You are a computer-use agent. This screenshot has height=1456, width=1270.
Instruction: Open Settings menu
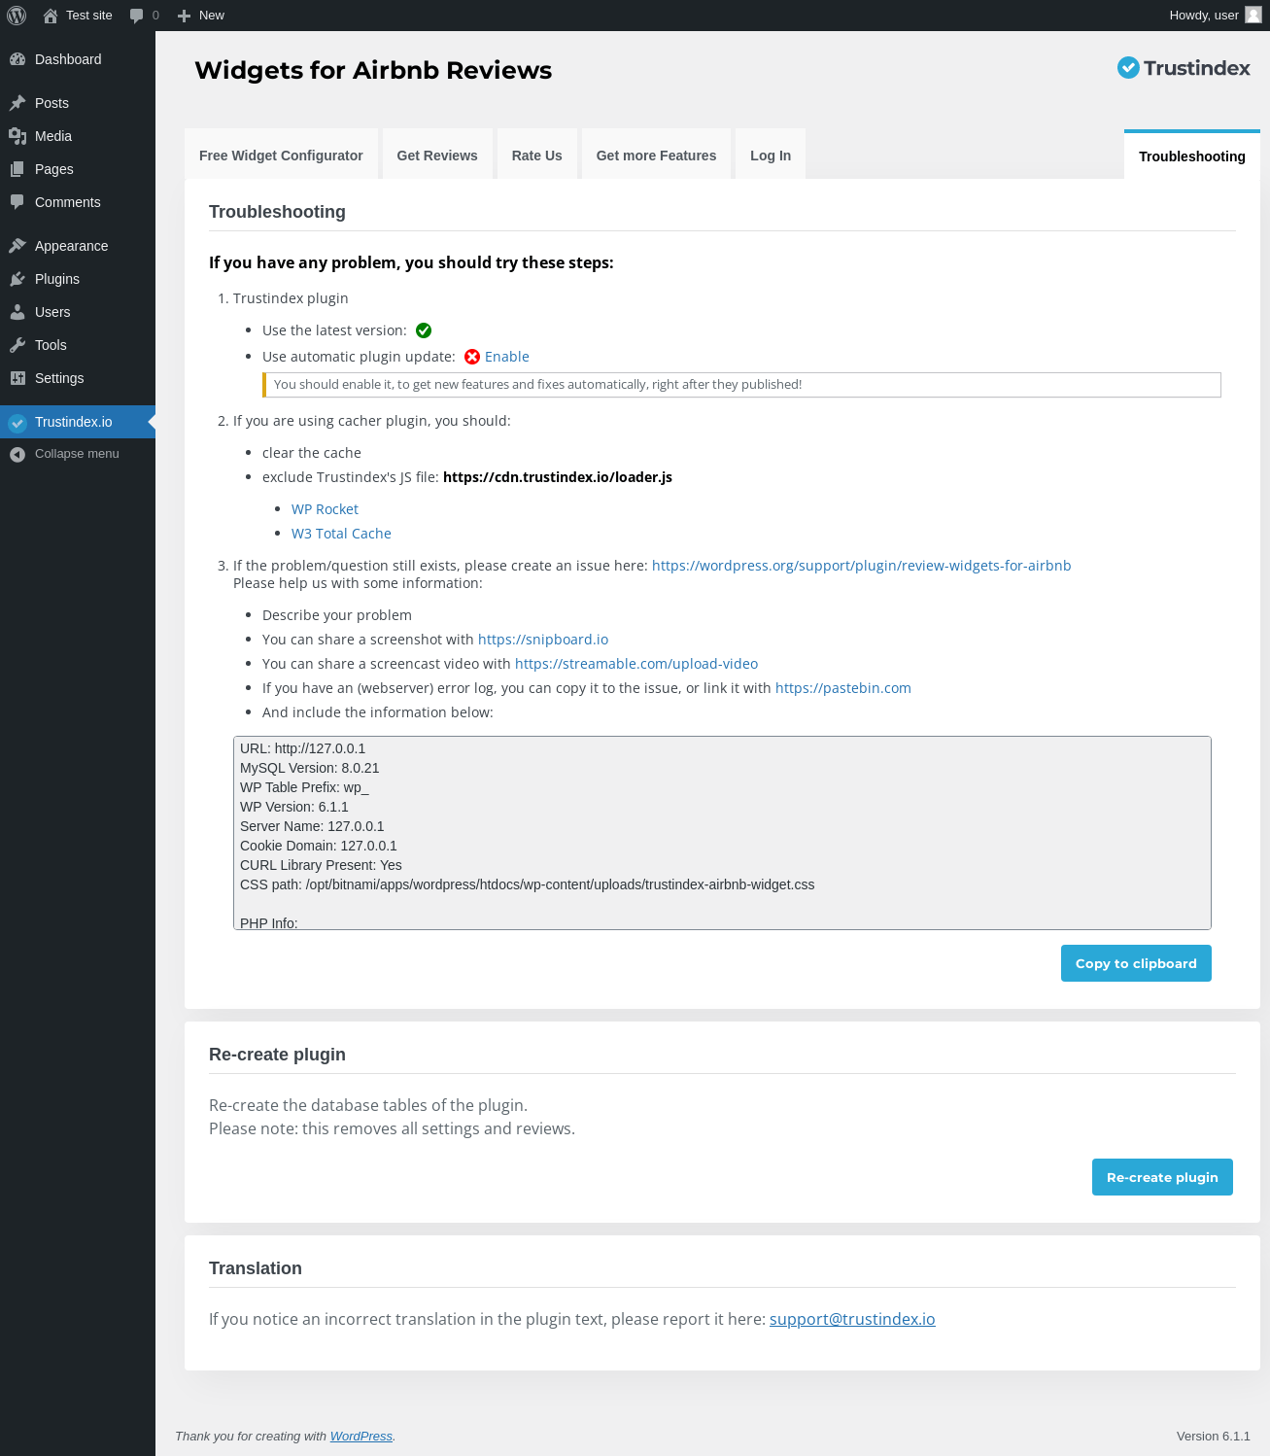pyautogui.click(x=78, y=378)
